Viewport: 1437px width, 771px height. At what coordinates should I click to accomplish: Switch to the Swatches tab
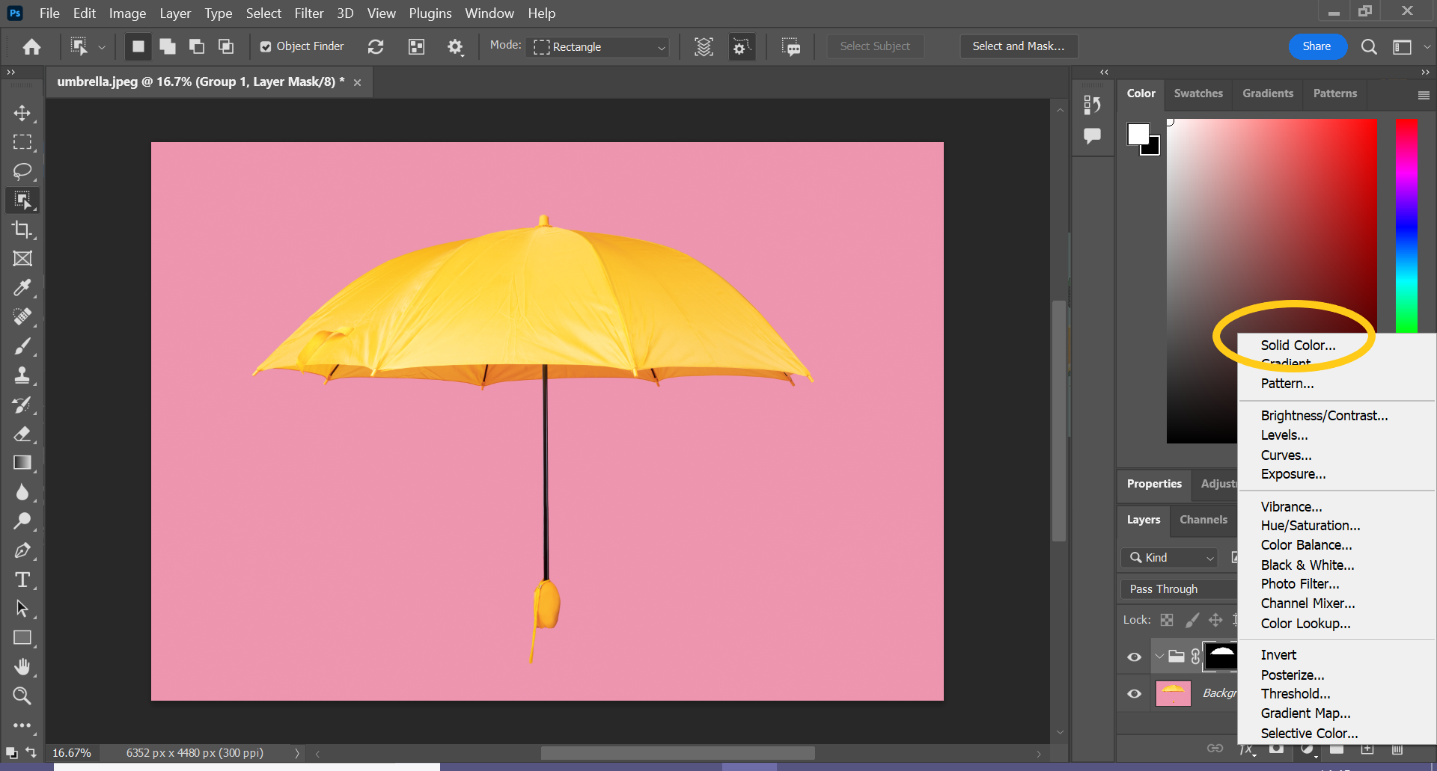click(x=1197, y=93)
